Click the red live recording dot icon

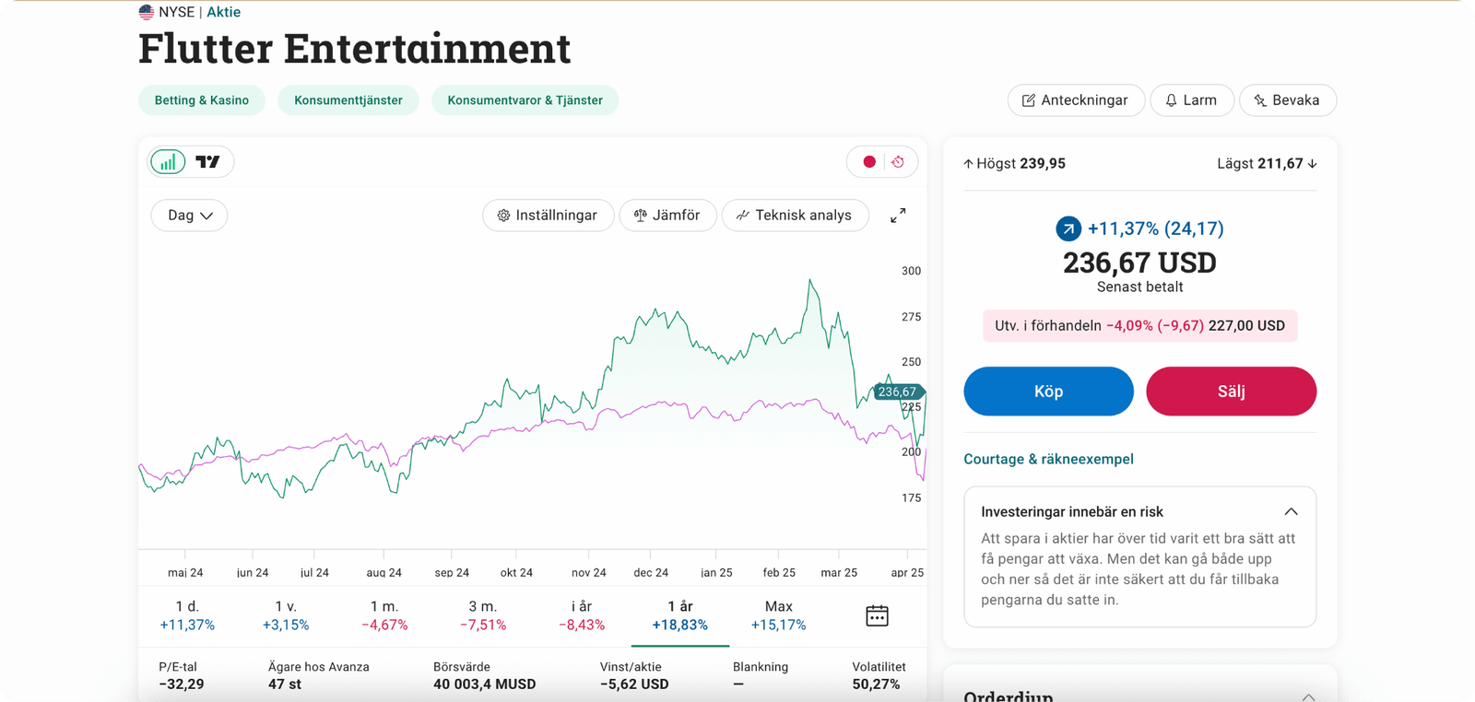click(868, 162)
